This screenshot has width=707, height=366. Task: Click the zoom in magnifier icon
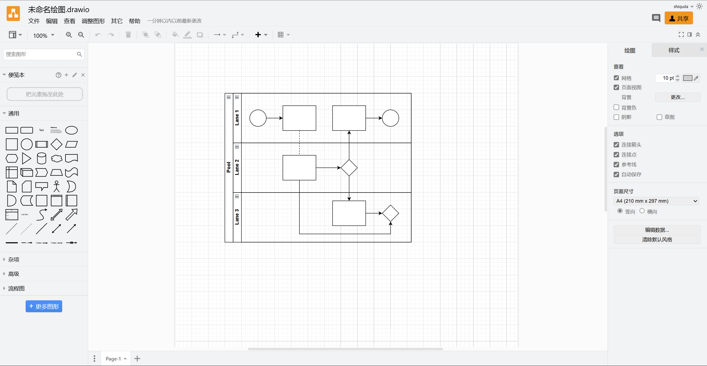69,35
